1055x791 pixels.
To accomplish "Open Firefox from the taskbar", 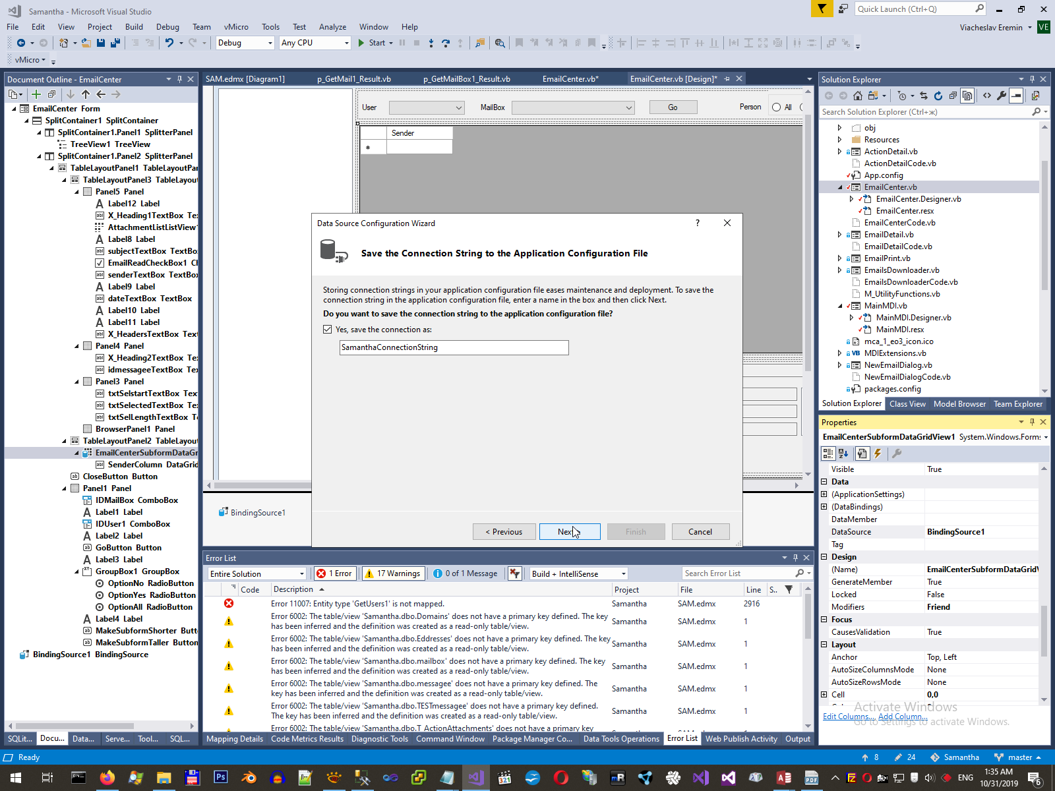I will pyautogui.click(x=107, y=778).
